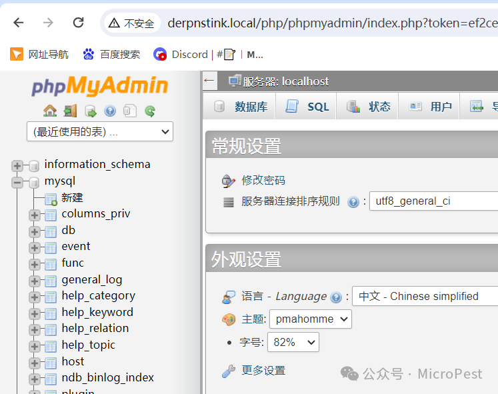Screen dimensions: 498x394
Task: Switch to the 数据库 tab
Action: click(241, 107)
